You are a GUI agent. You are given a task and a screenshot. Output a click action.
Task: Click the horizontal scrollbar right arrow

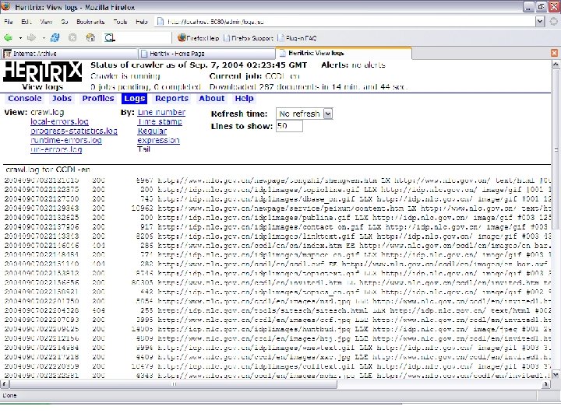point(546,384)
